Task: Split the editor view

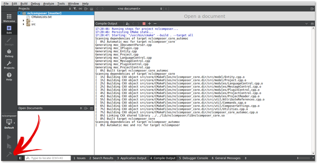Action: (x=312, y=9)
